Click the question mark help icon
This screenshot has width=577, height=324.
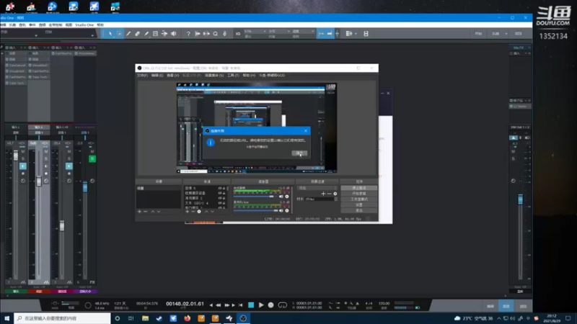coord(188,34)
